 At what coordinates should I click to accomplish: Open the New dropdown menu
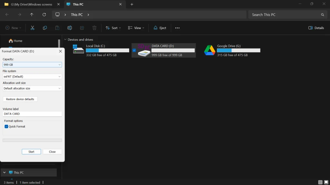tap(13, 28)
